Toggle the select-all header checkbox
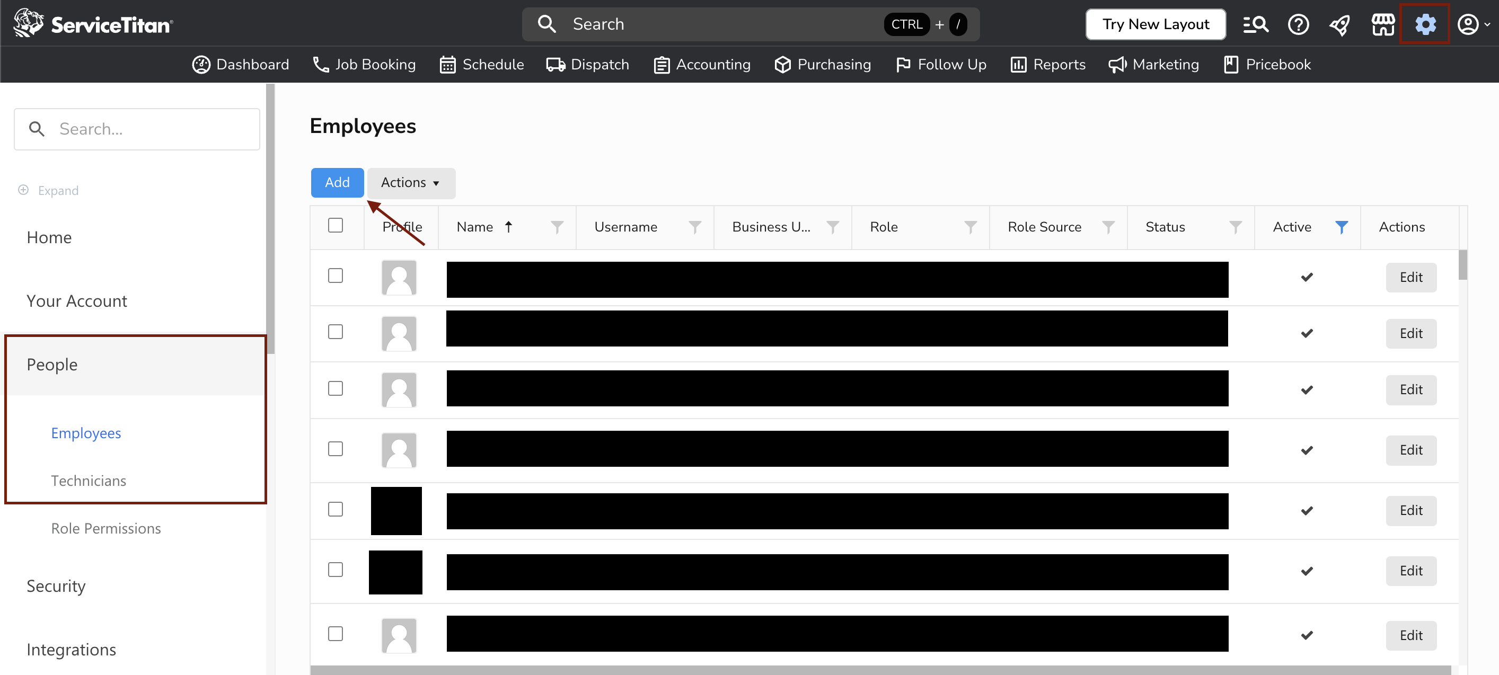 [336, 225]
